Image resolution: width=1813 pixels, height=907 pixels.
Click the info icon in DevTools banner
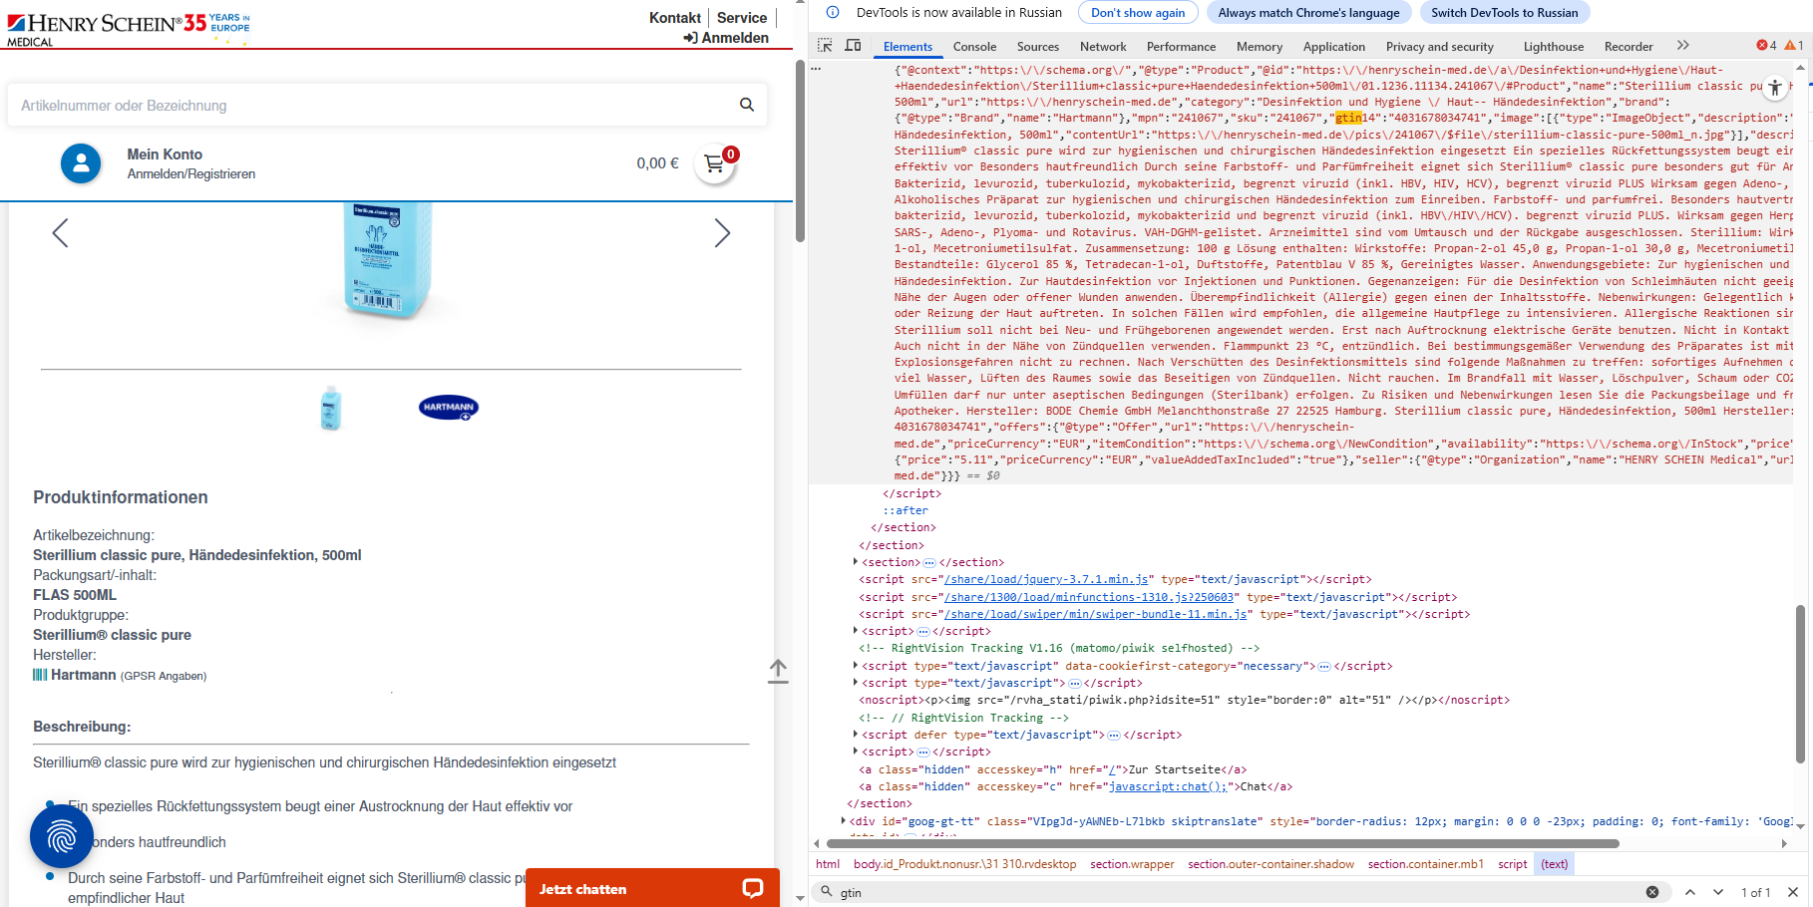coord(833,13)
